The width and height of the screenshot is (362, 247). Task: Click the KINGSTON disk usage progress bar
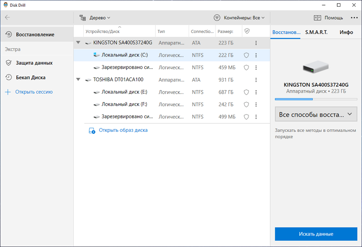[316, 99]
